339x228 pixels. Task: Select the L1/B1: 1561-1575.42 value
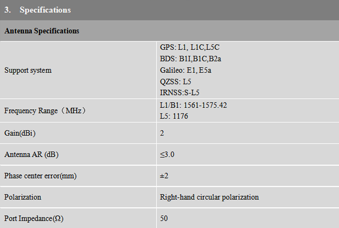[x=193, y=105]
